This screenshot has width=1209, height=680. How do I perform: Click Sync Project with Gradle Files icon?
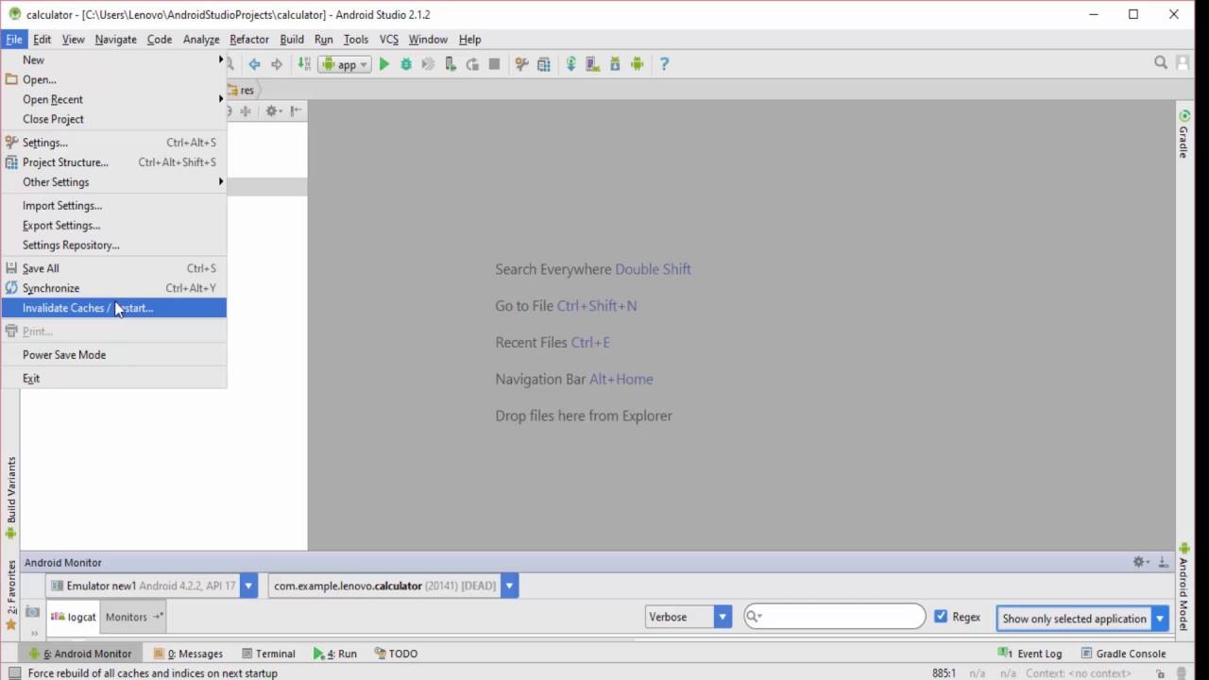tap(570, 64)
